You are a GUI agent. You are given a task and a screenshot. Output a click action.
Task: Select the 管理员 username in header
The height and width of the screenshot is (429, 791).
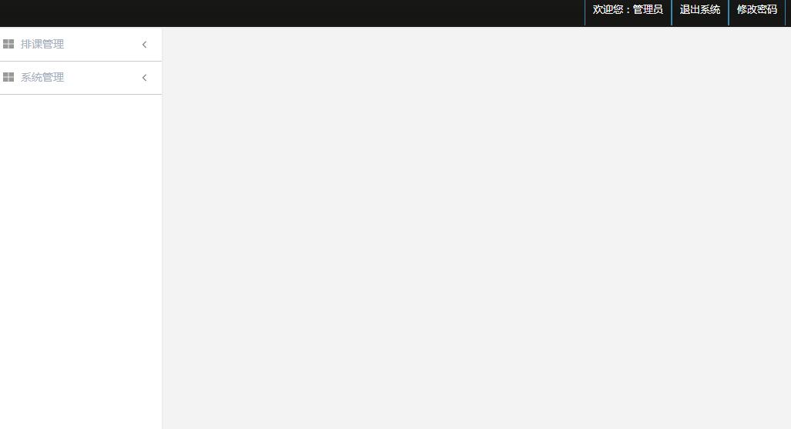[x=648, y=9]
